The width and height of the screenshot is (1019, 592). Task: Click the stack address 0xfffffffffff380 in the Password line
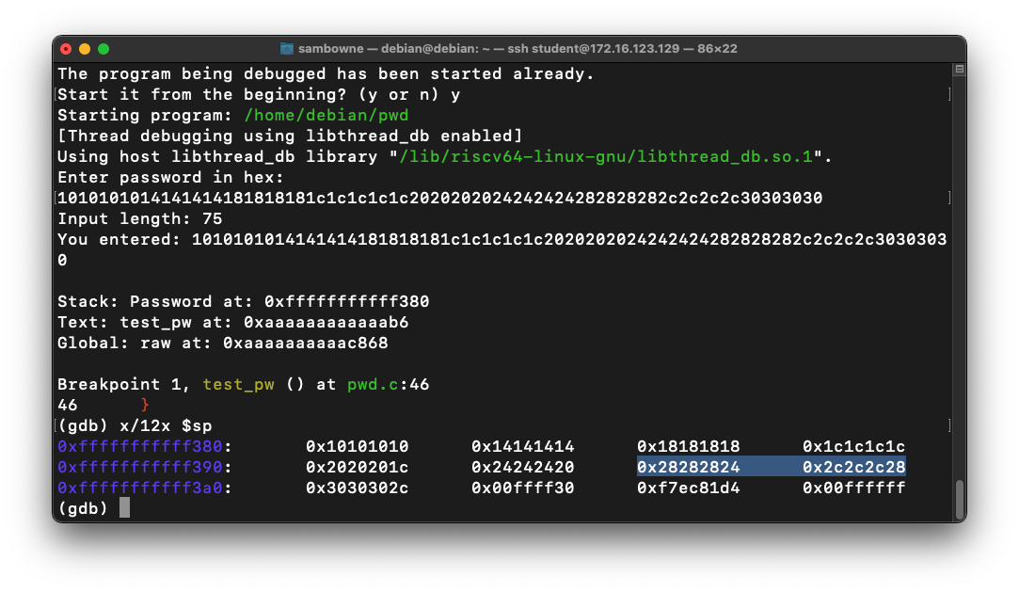[346, 301]
